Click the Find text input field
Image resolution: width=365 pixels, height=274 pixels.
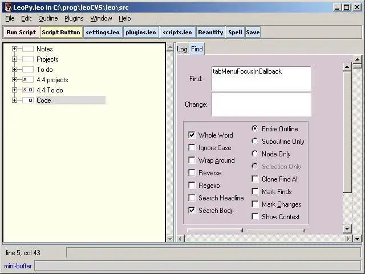261,79
